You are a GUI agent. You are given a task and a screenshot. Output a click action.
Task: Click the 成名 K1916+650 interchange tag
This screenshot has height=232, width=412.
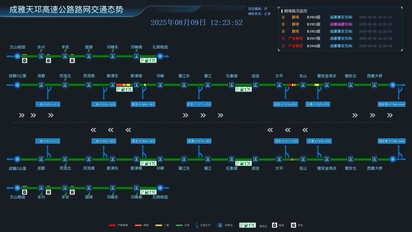pos(285,104)
